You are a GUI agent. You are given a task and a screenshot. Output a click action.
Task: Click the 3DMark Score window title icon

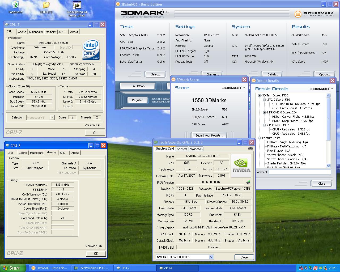[x=173, y=79]
